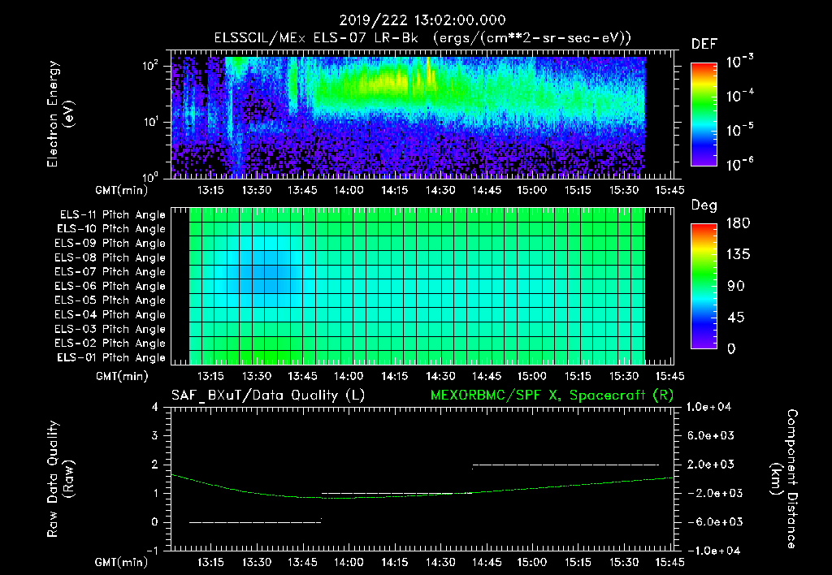The width and height of the screenshot is (832, 575).
Task: Click GMT(min) label under the pitch angle panel
Action: [x=122, y=376]
